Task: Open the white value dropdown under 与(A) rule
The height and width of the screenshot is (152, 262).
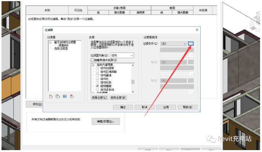Action: tap(177, 74)
